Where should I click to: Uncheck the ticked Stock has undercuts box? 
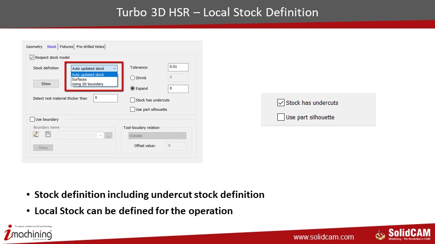tap(280, 103)
